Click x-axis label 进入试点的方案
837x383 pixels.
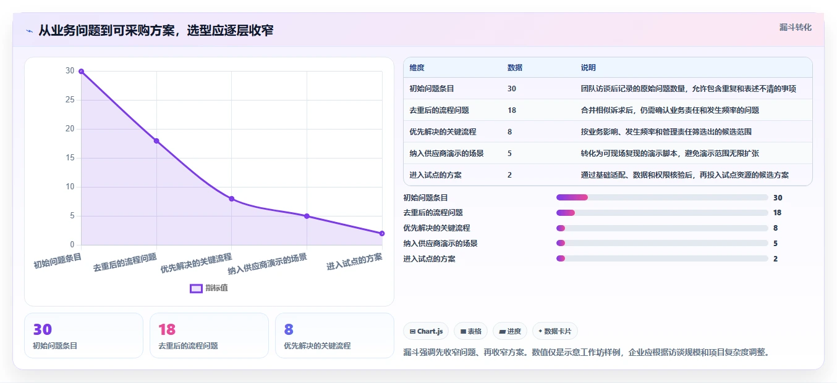pos(354,262)
